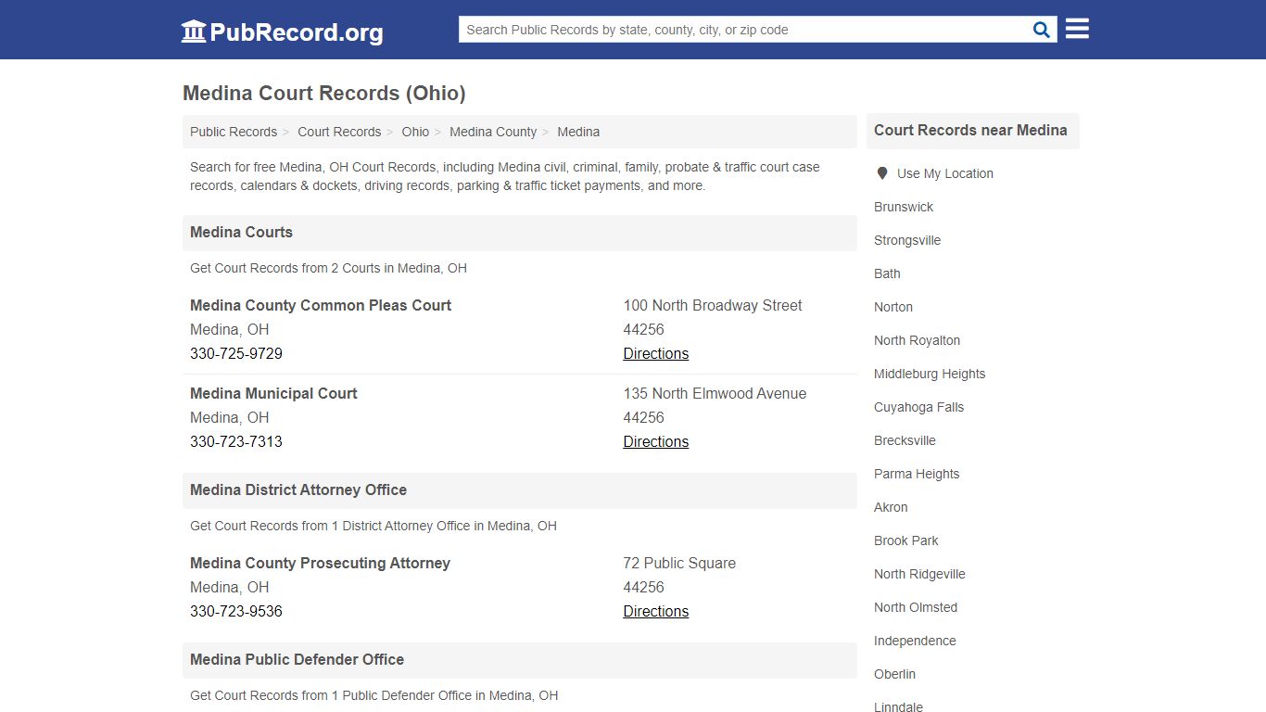Click 'Get Court Records from 1 Public Defender' text
The width and height of the screenshot is (1266, 712).
[373, 695]
